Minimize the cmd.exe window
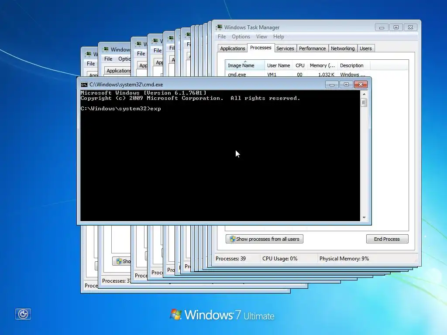Screen dimensions: 447x335 coord(332,85)
